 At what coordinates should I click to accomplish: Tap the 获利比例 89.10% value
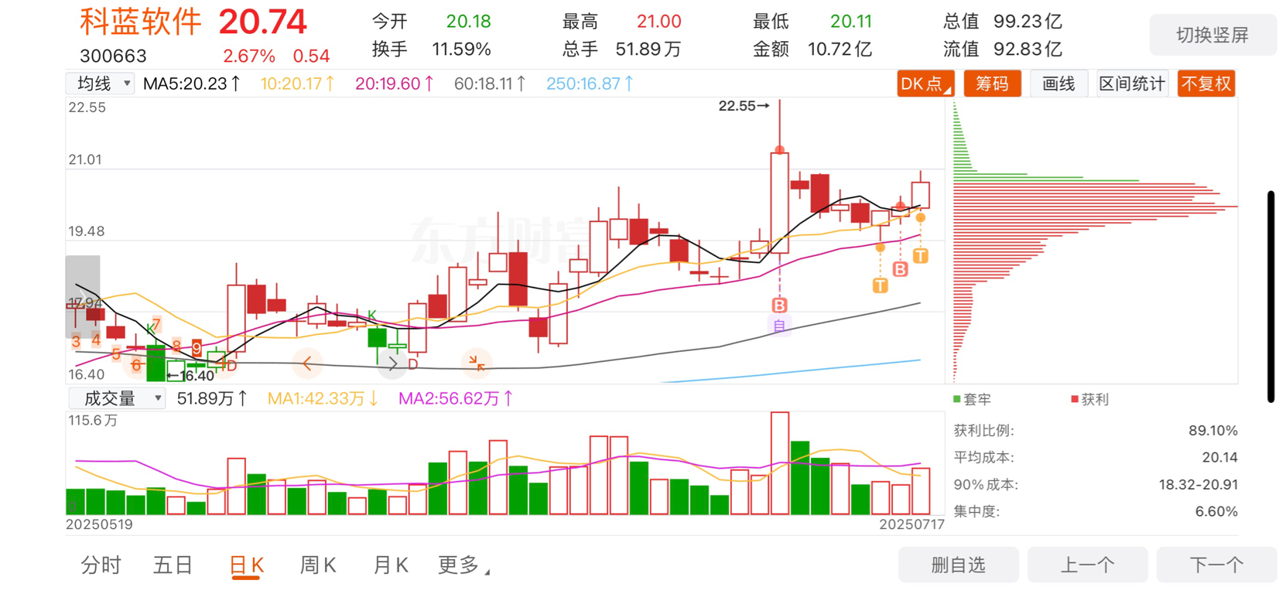point(1213,431)
